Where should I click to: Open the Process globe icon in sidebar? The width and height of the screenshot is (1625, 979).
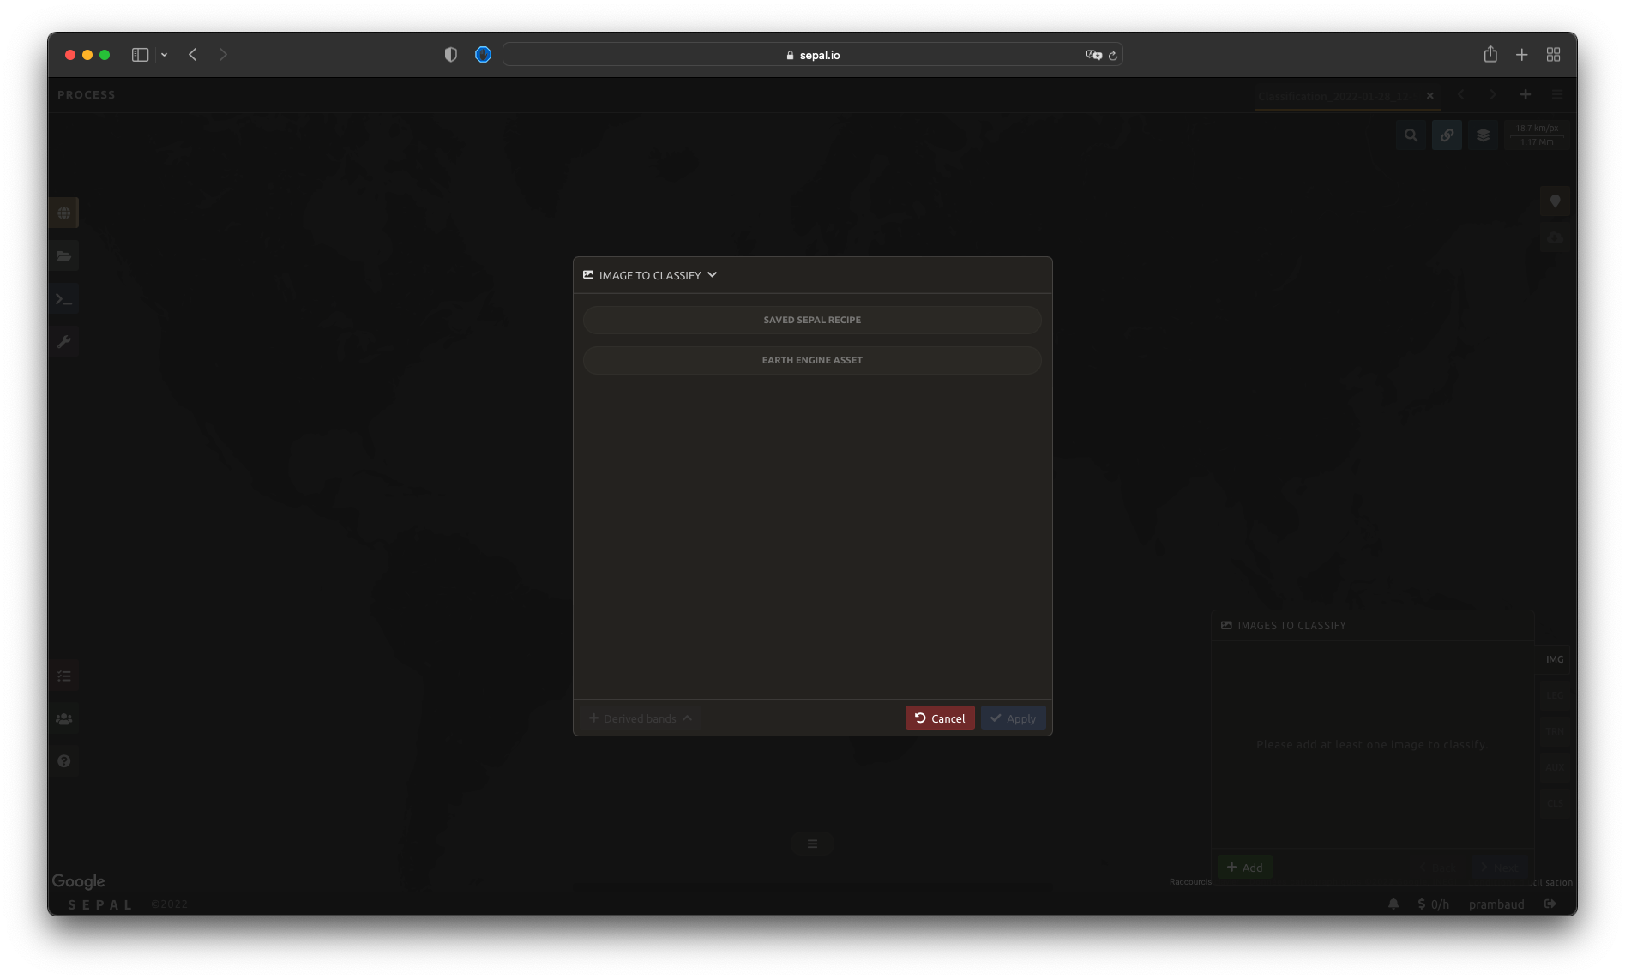click(64, 213)
